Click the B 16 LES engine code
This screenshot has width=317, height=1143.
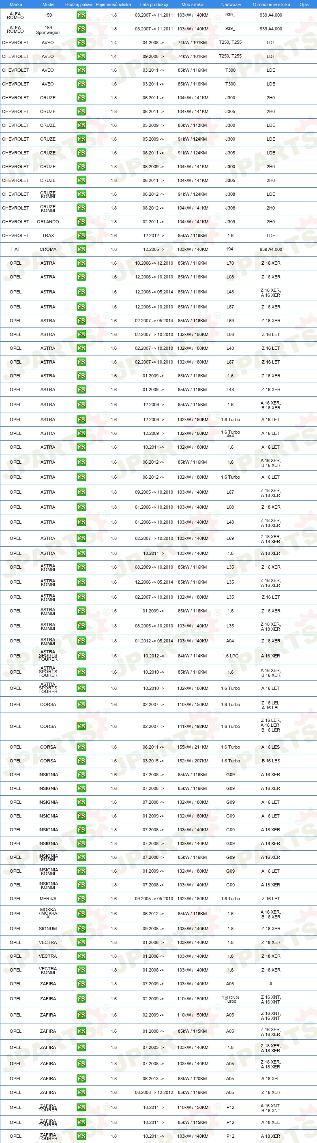271,761
